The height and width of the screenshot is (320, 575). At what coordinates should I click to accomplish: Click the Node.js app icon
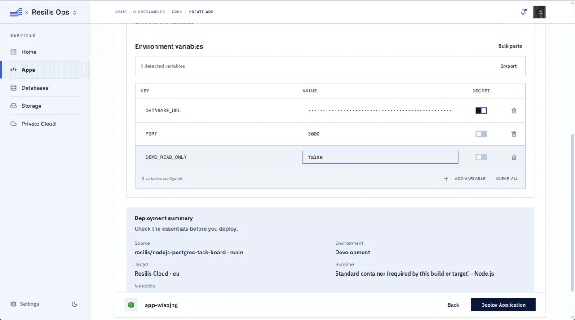[131, 305]
